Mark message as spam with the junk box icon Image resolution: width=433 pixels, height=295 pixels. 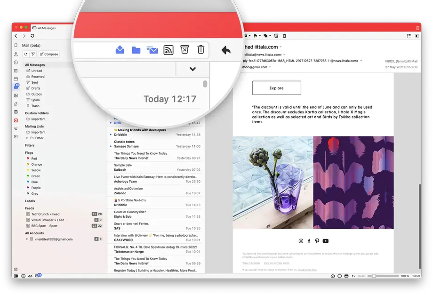coord(276,36)
